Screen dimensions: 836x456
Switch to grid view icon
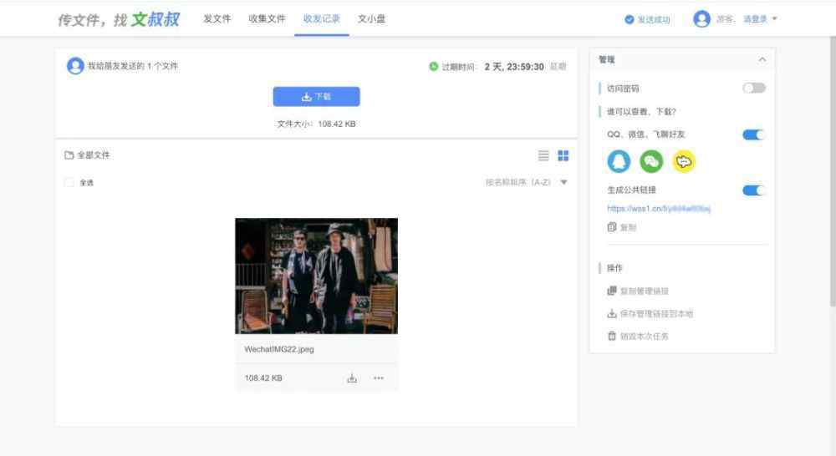pyautogui.click(x=563, y=155)
